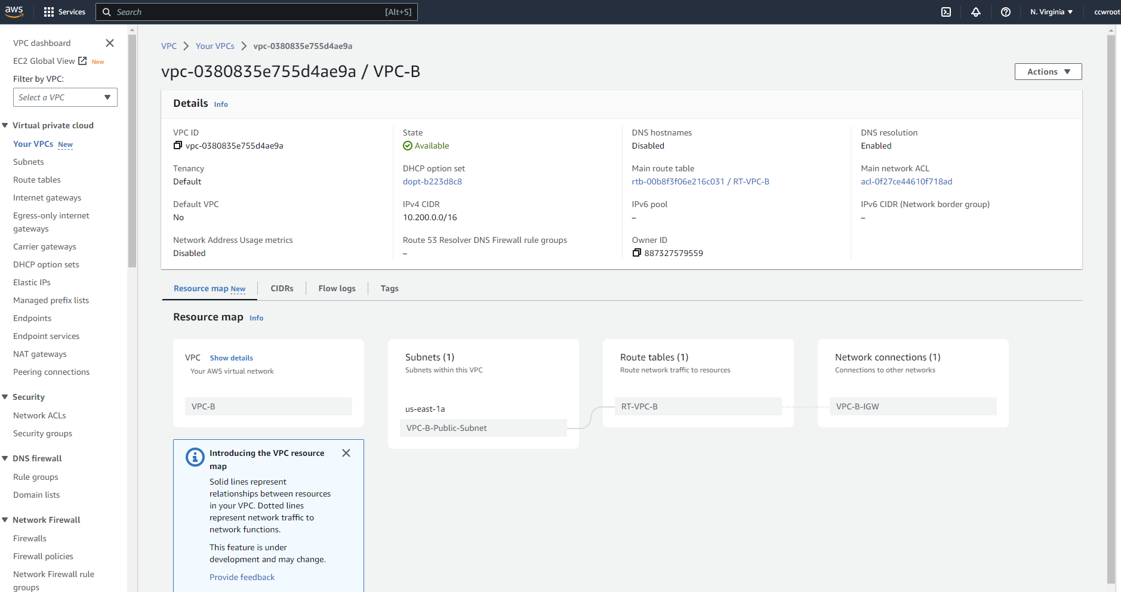This screenshot has height=592, width=1121.
Task: Open the help question mark icon
Action: 1006,12
